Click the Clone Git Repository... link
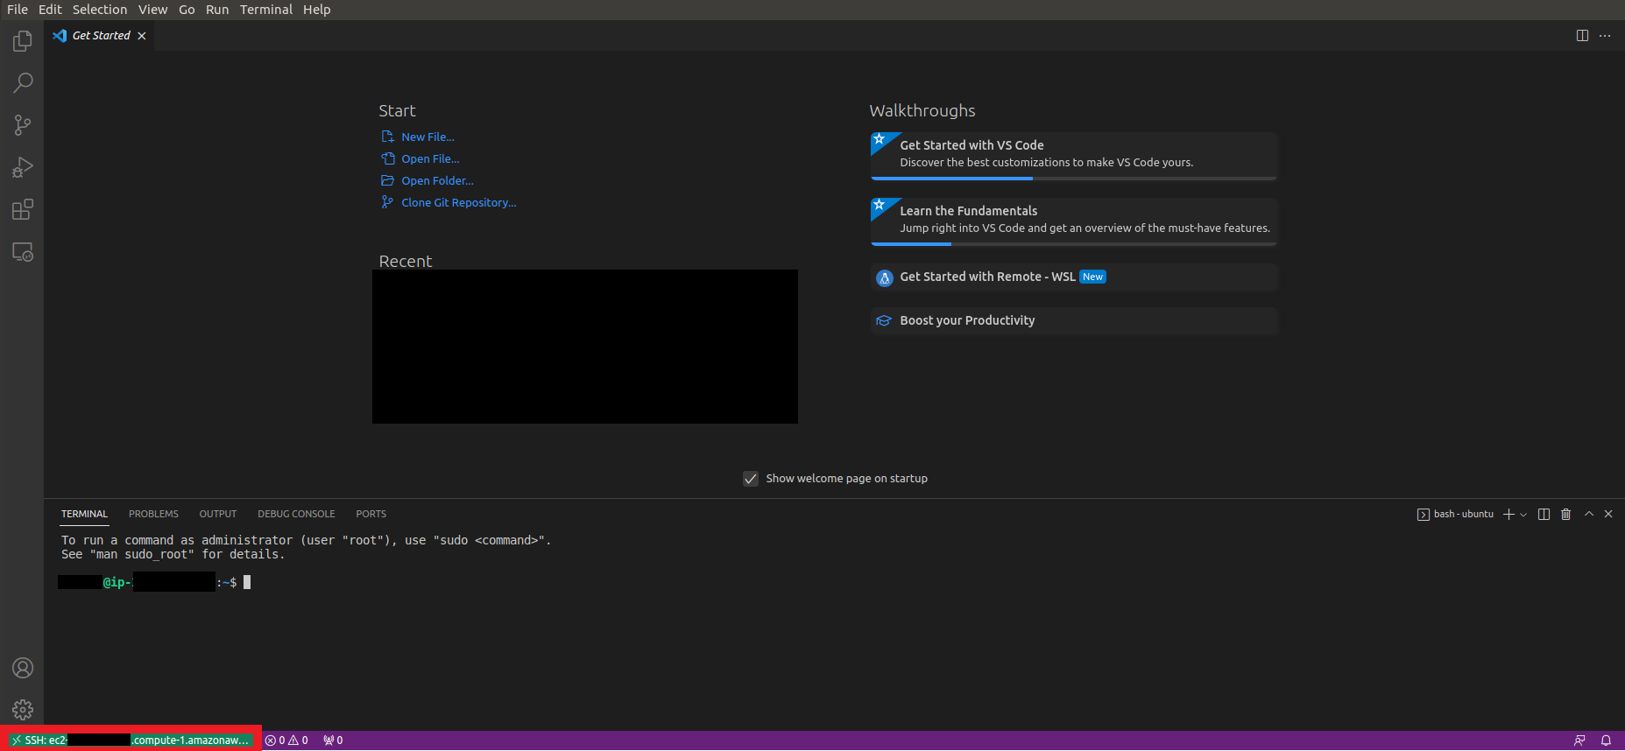 click(458, 203)
